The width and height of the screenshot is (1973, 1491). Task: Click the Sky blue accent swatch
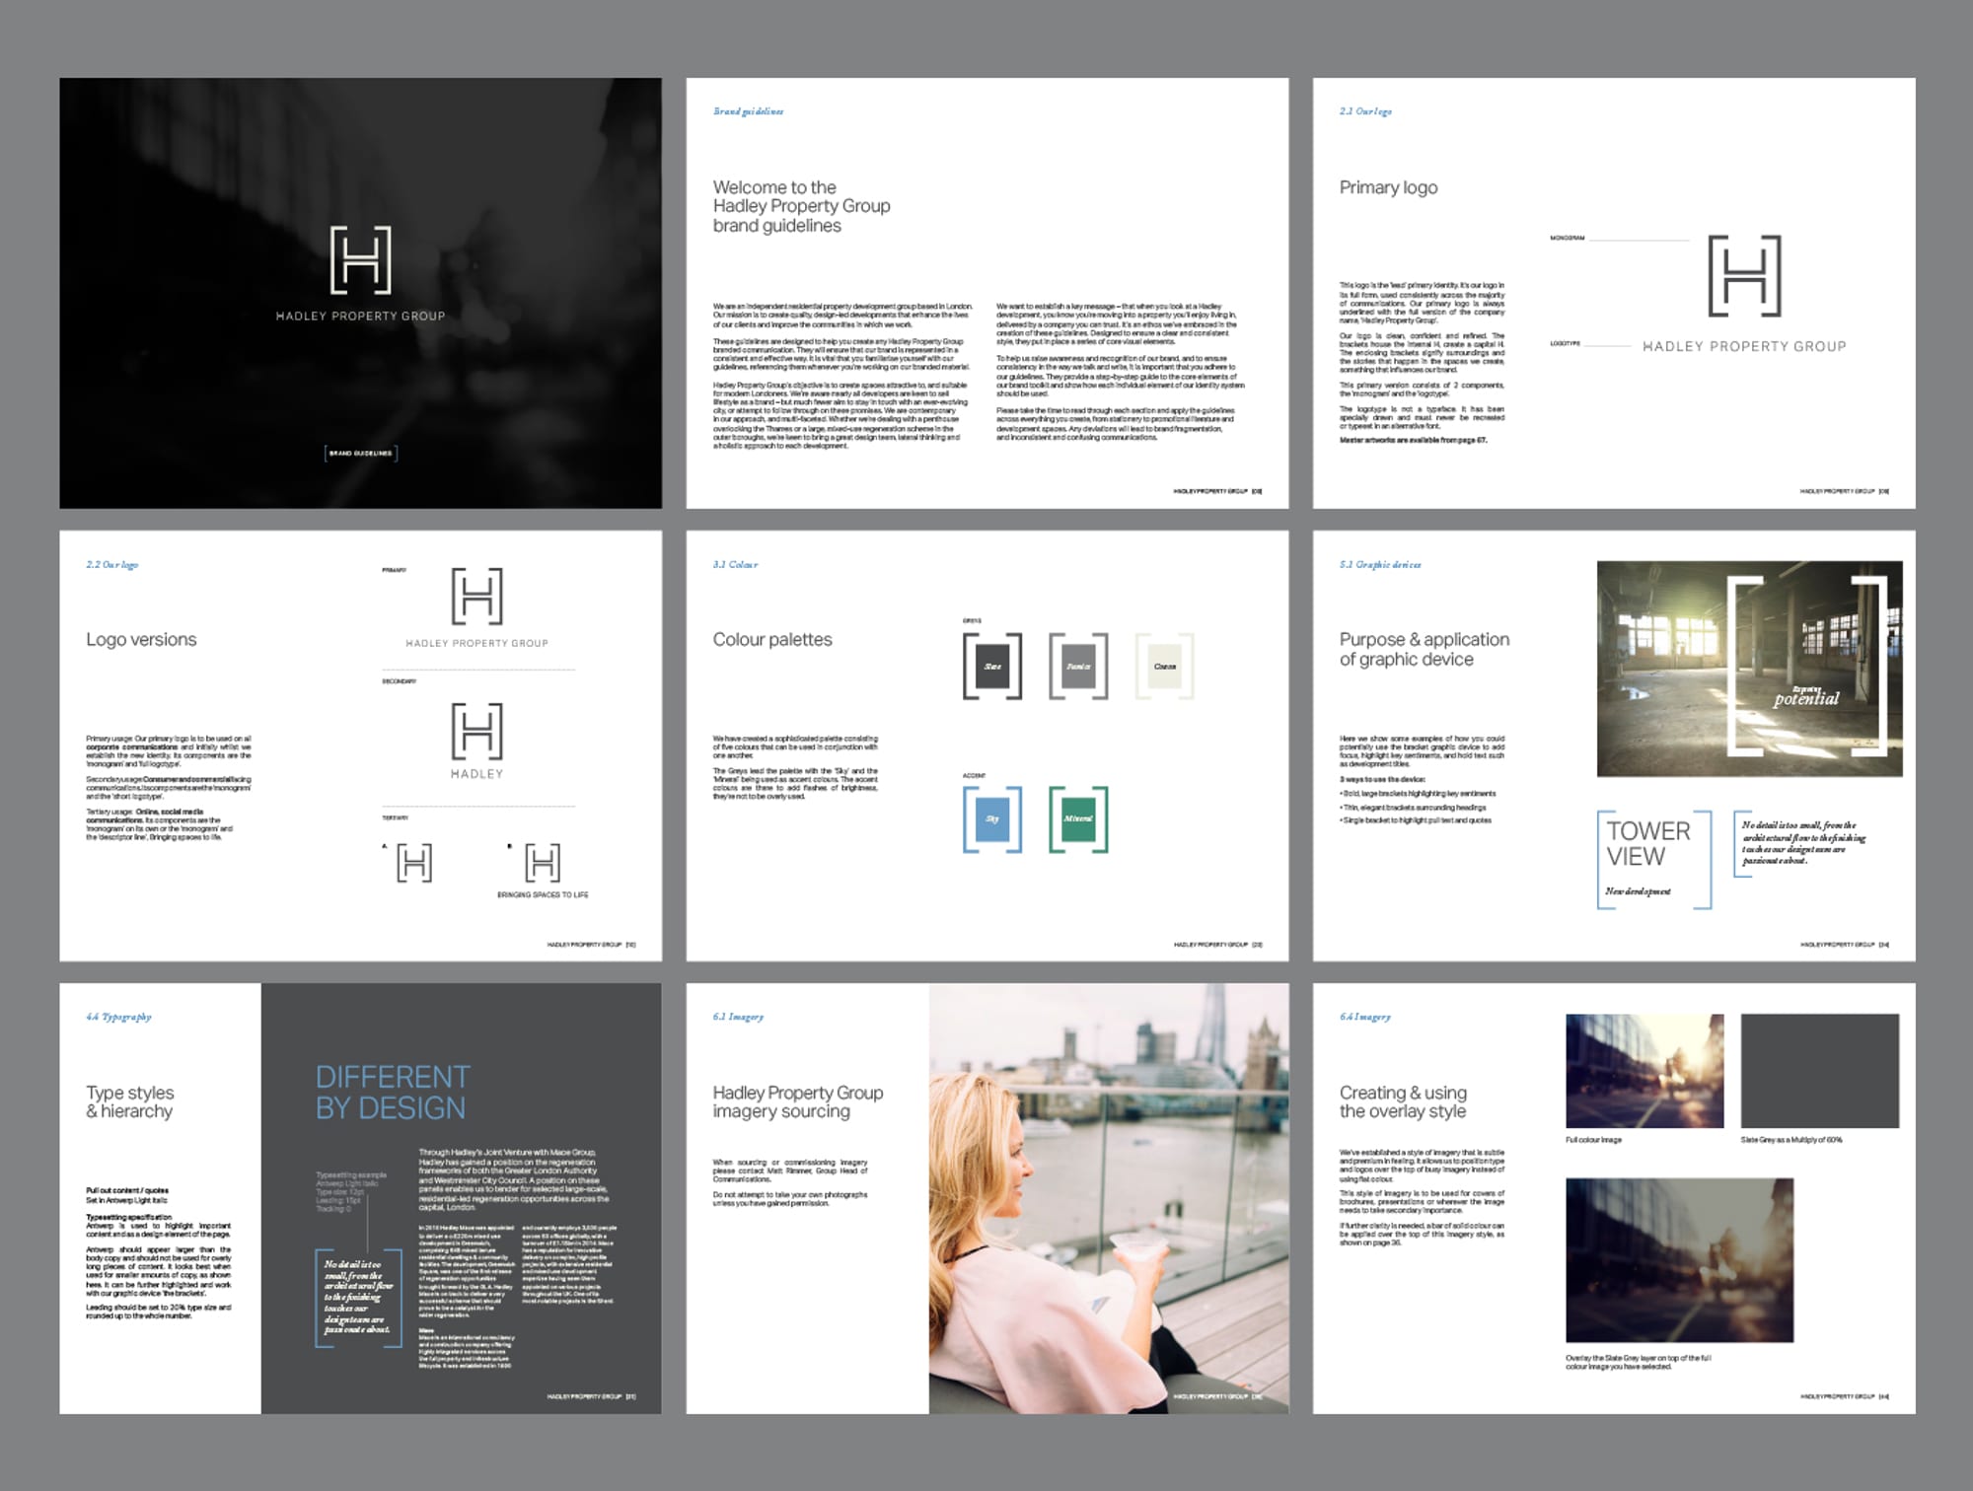tap(991, 818)
